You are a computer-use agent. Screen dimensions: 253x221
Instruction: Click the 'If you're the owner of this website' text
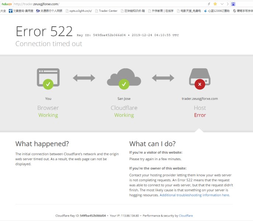pyautogui.click(x=158, y=168)
